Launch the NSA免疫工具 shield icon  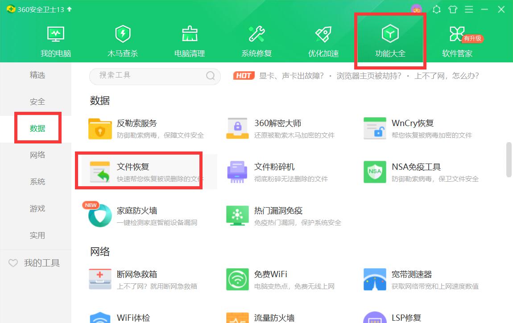pyautogui.click(x=375, y=172)
